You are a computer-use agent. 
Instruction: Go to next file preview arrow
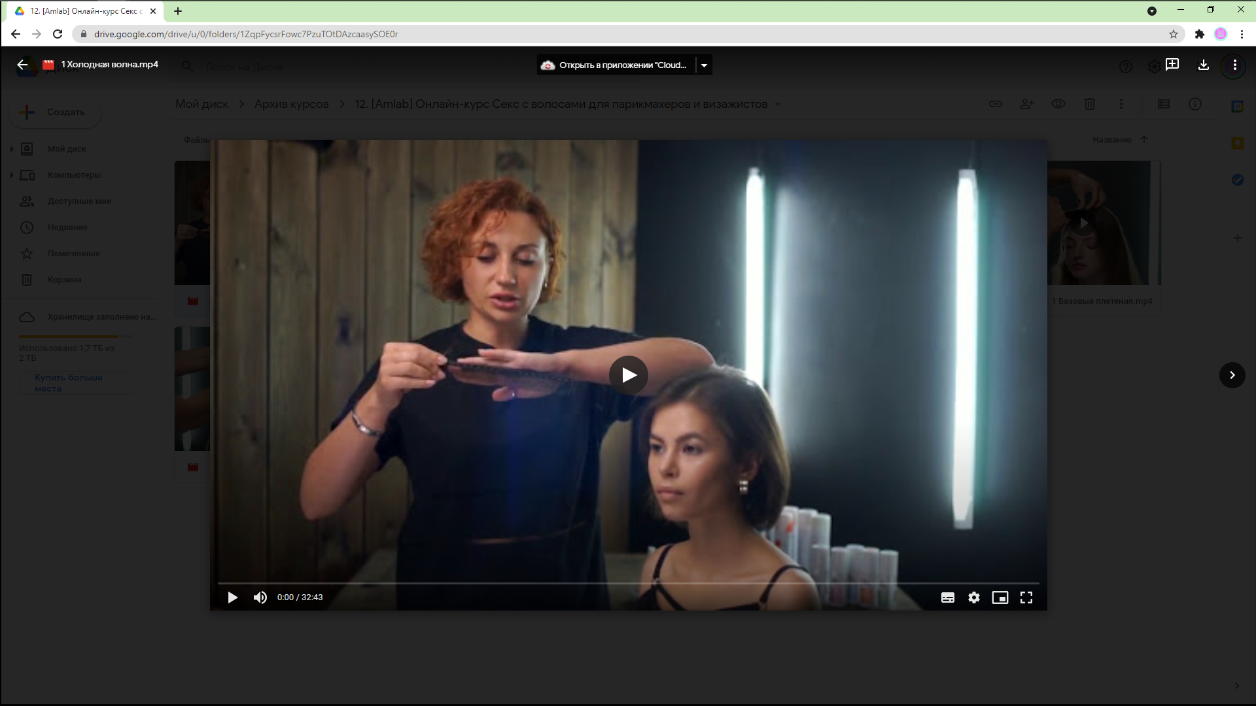pos(1232,375)
